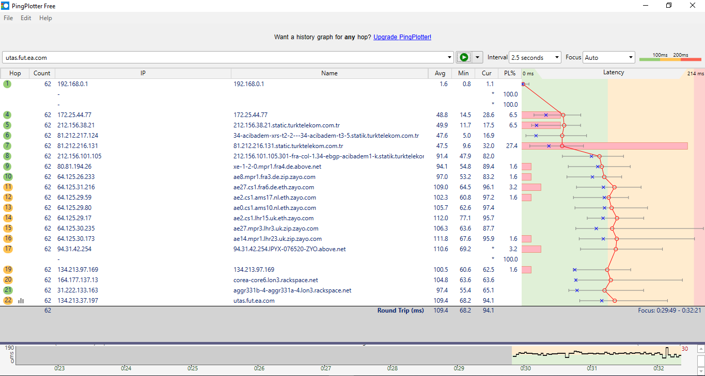Click the hop 7 packet loss bar in graph
Viewport: 705px width, 376px height.
click(x=605, y=146)
